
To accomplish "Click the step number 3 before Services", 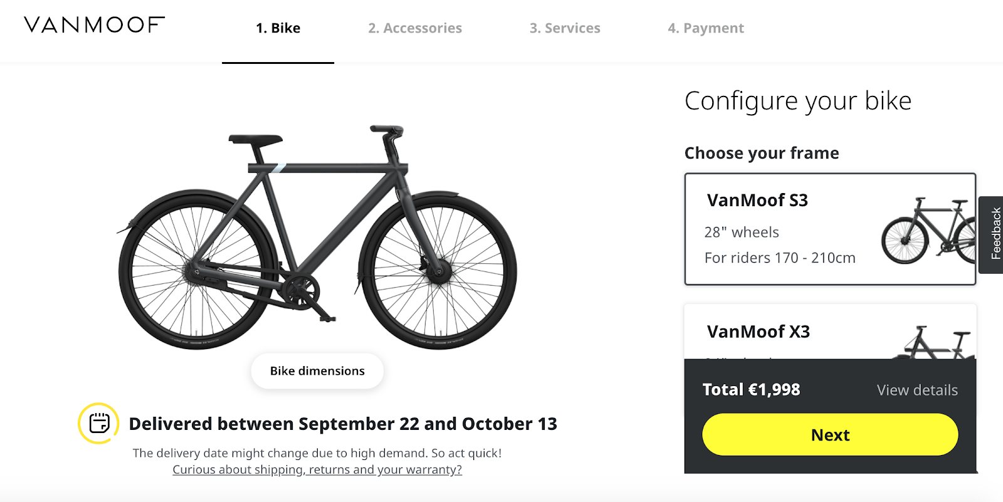I will point(533,28).
